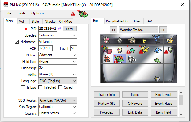Uncheck the Nickname checkbox
This screenshot has width=191, height=122.
17,42
